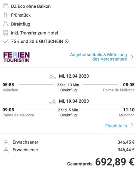Open Angebotsdetails & Mitteilung des Veranstalters

coord(99,57)
